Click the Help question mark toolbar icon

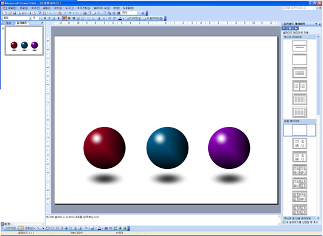click(x=143, y=13)
